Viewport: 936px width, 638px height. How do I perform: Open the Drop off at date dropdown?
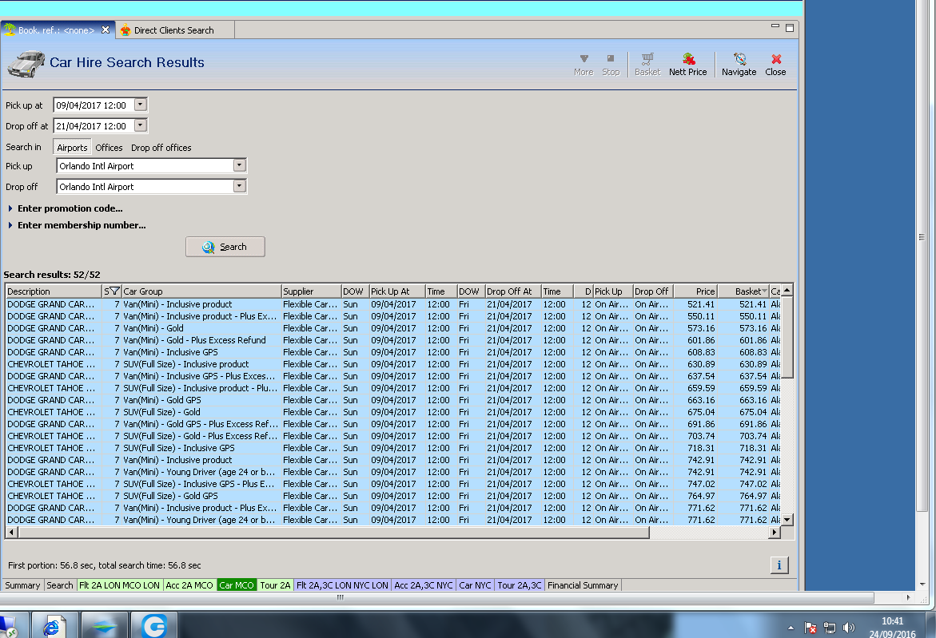pos(141,126)
